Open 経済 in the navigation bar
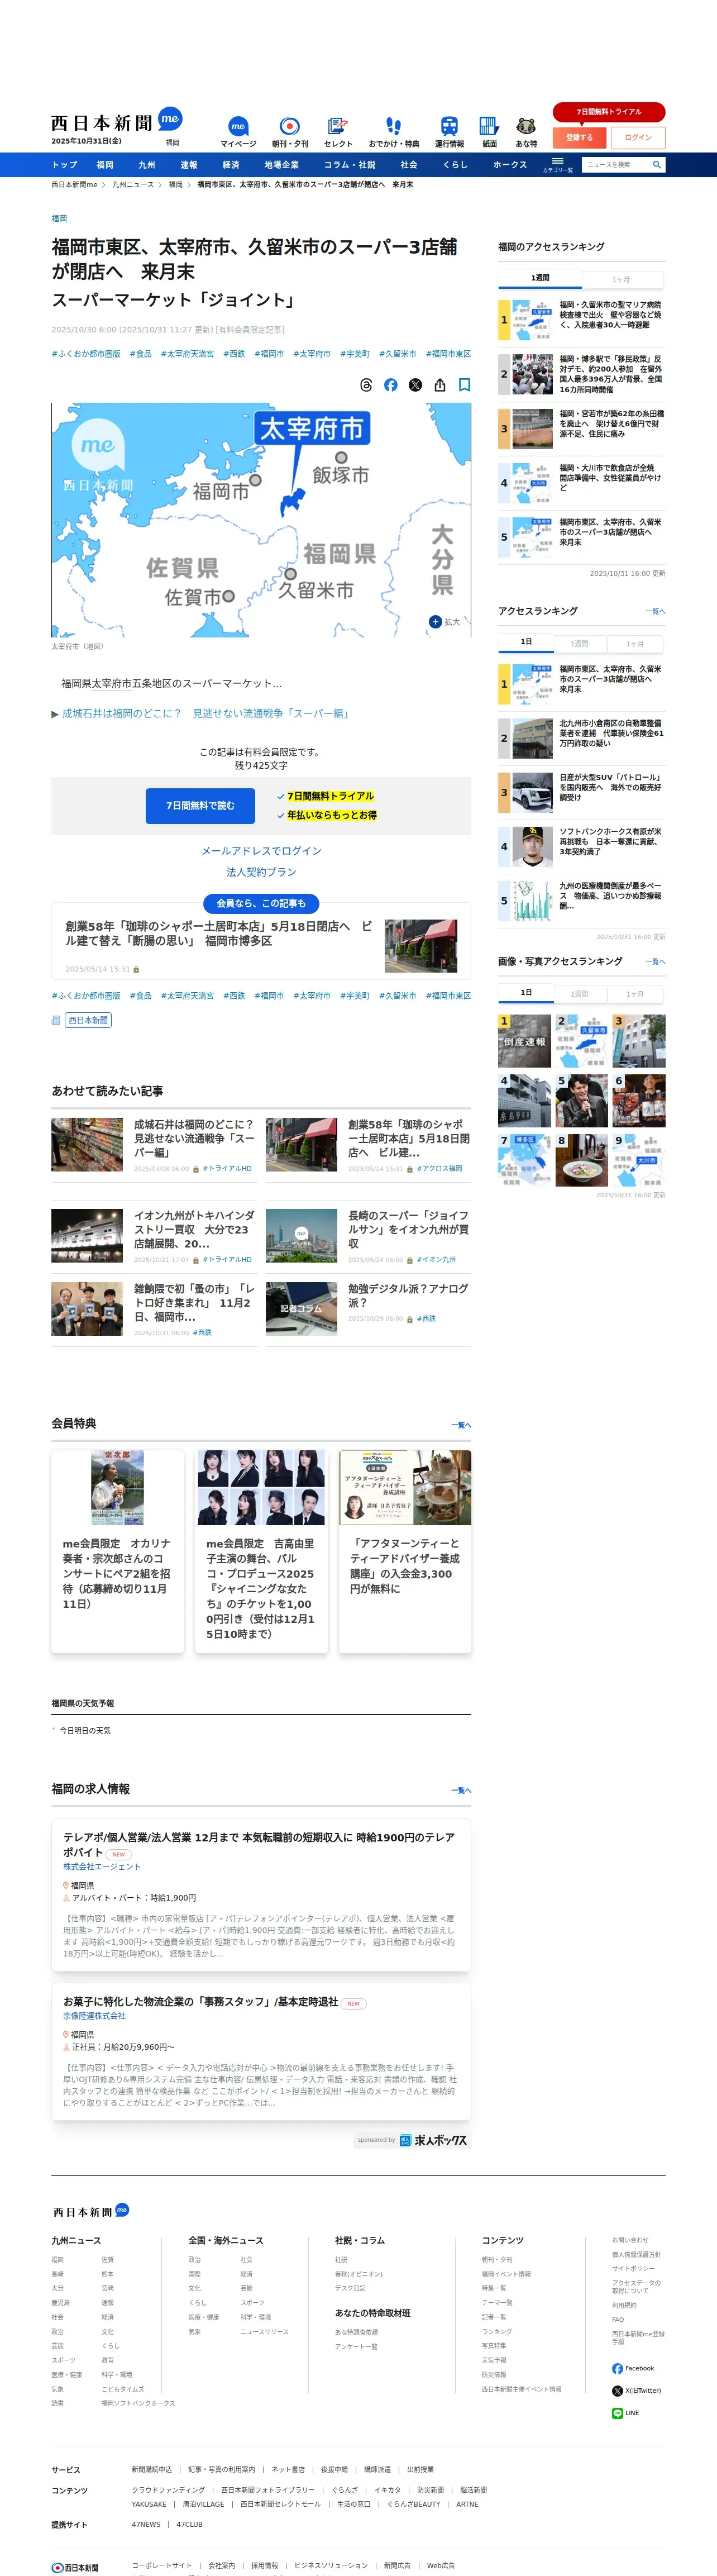 tap(231, 165)
